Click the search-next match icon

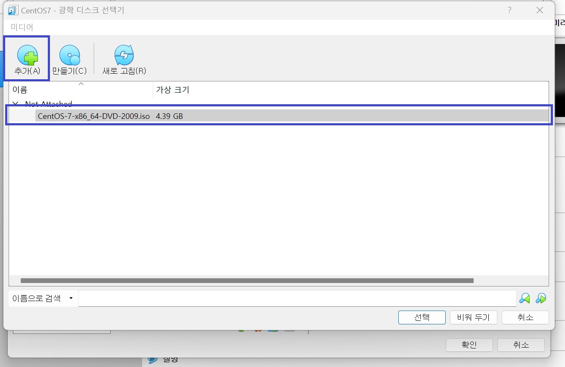[x=541, y=298]
